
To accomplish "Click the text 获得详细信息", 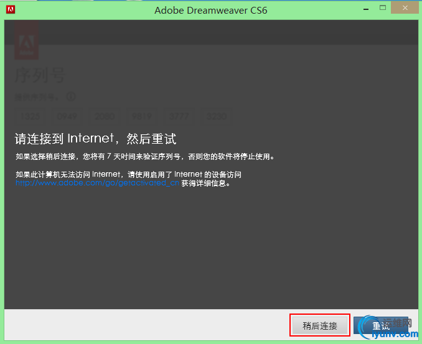I will pyautogui.click(x=206, y=184).
